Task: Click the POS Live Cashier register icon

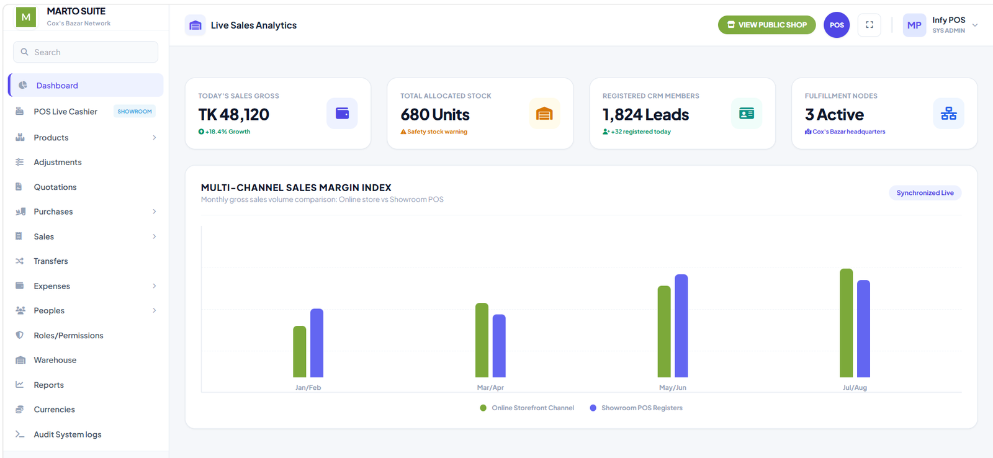Action: 20,112
